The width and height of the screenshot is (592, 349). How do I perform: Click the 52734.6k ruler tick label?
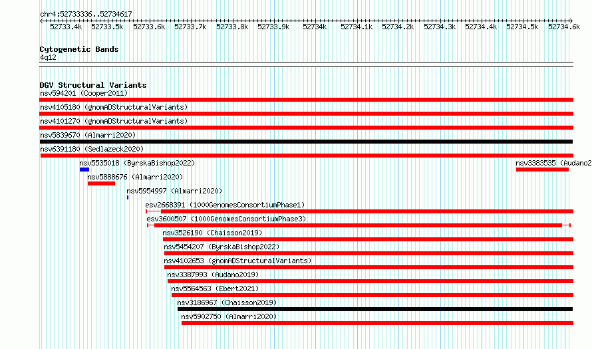pyautogui.click(x=564, y=27)
